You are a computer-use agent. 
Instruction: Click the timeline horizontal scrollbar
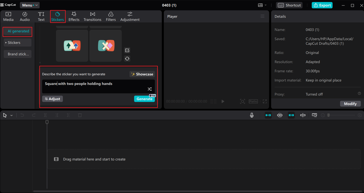click(198, 191)
